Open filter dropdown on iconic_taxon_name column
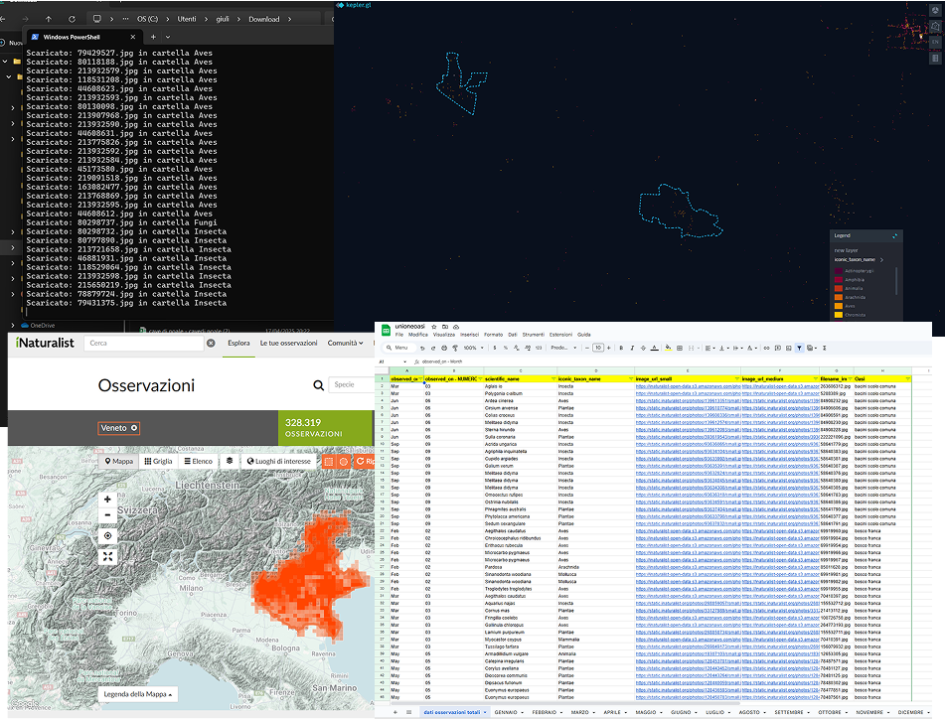This screenshot has width=945, height=719. pyautogui.click(x=631, y=378)
